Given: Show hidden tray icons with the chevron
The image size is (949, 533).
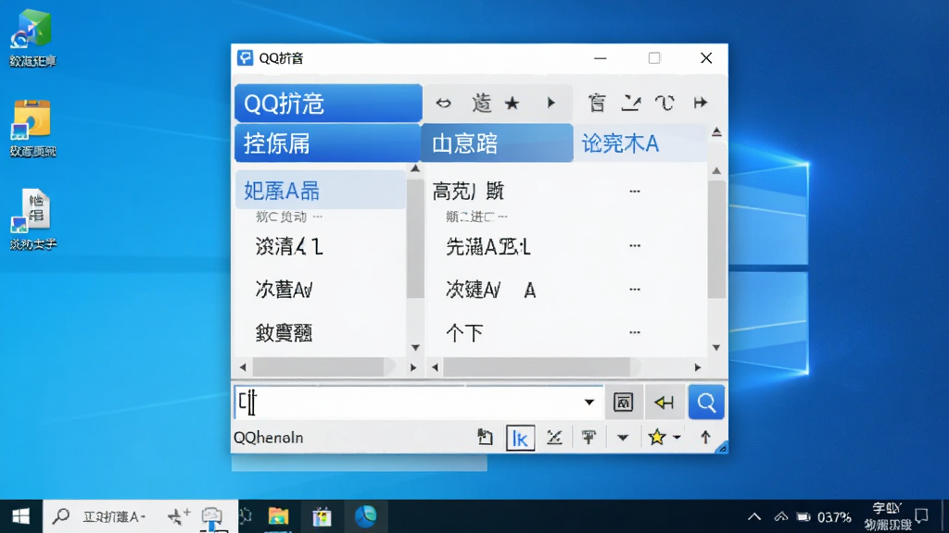Looking at the screenshot, I should tap(754, 516).
